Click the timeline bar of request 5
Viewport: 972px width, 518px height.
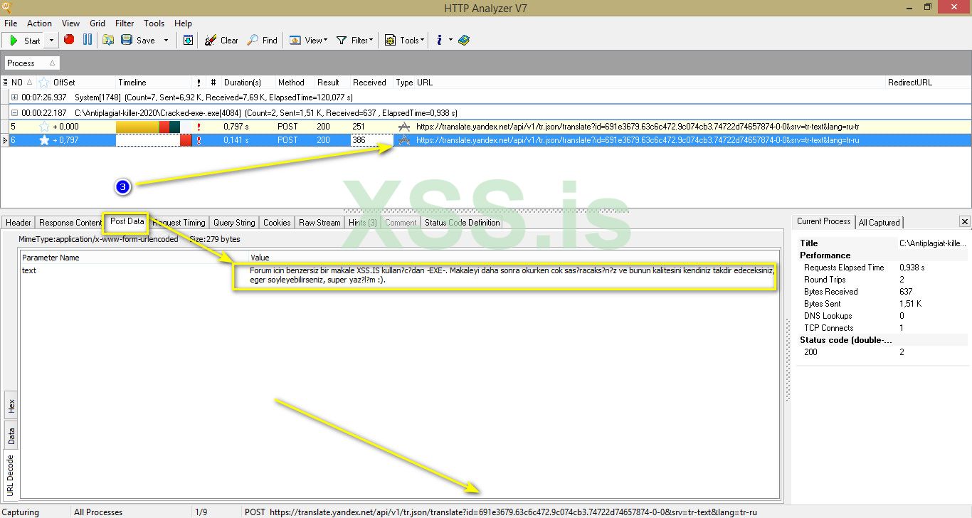[x=148, y=127]
